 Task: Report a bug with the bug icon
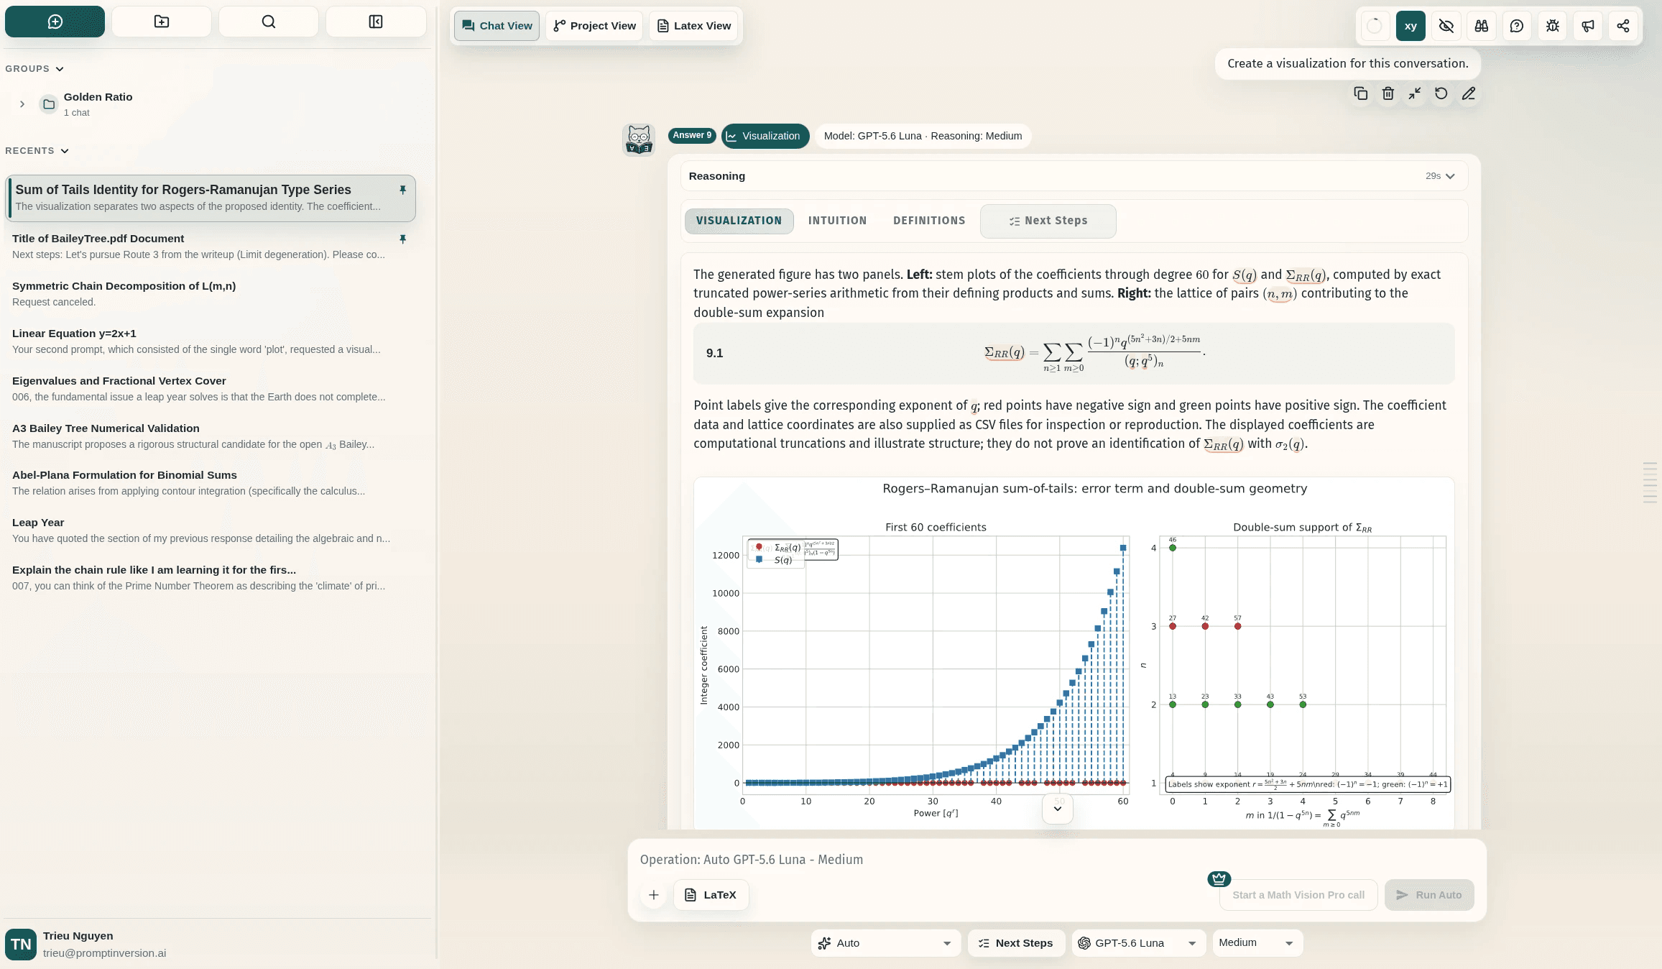tap(1553, 26)
